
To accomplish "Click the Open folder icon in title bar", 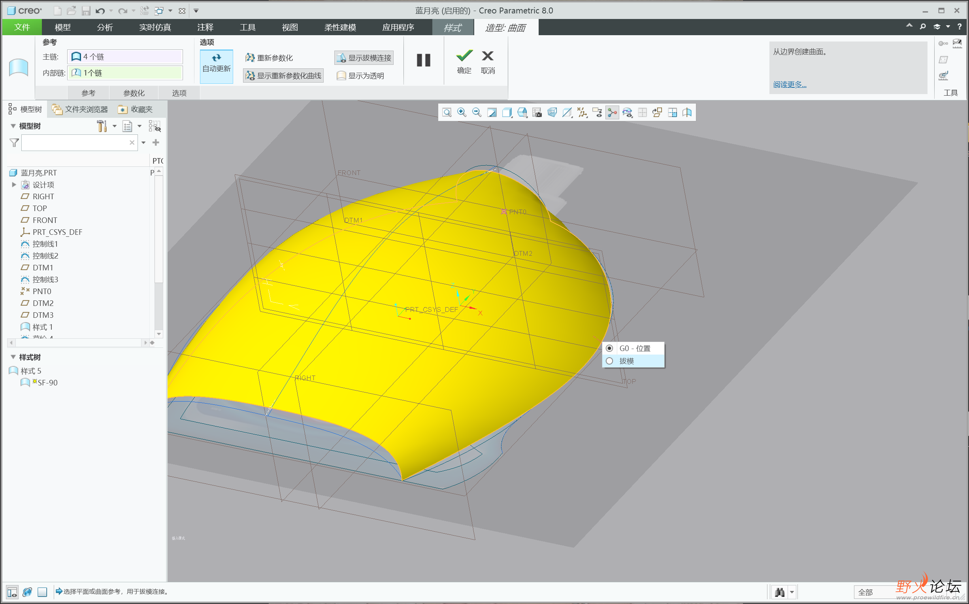I will point(72,11).
